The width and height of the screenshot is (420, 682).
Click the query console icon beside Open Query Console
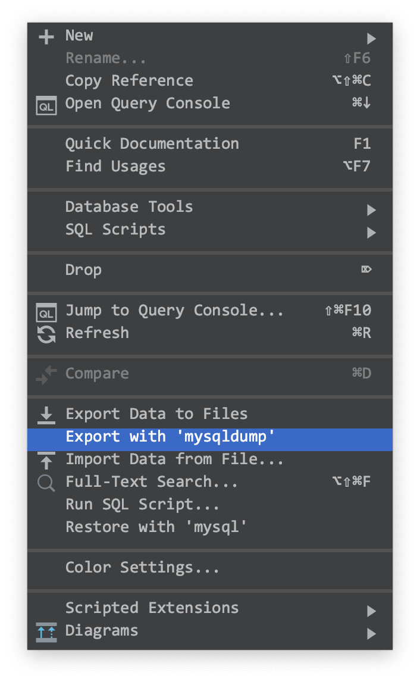(46, 105)
